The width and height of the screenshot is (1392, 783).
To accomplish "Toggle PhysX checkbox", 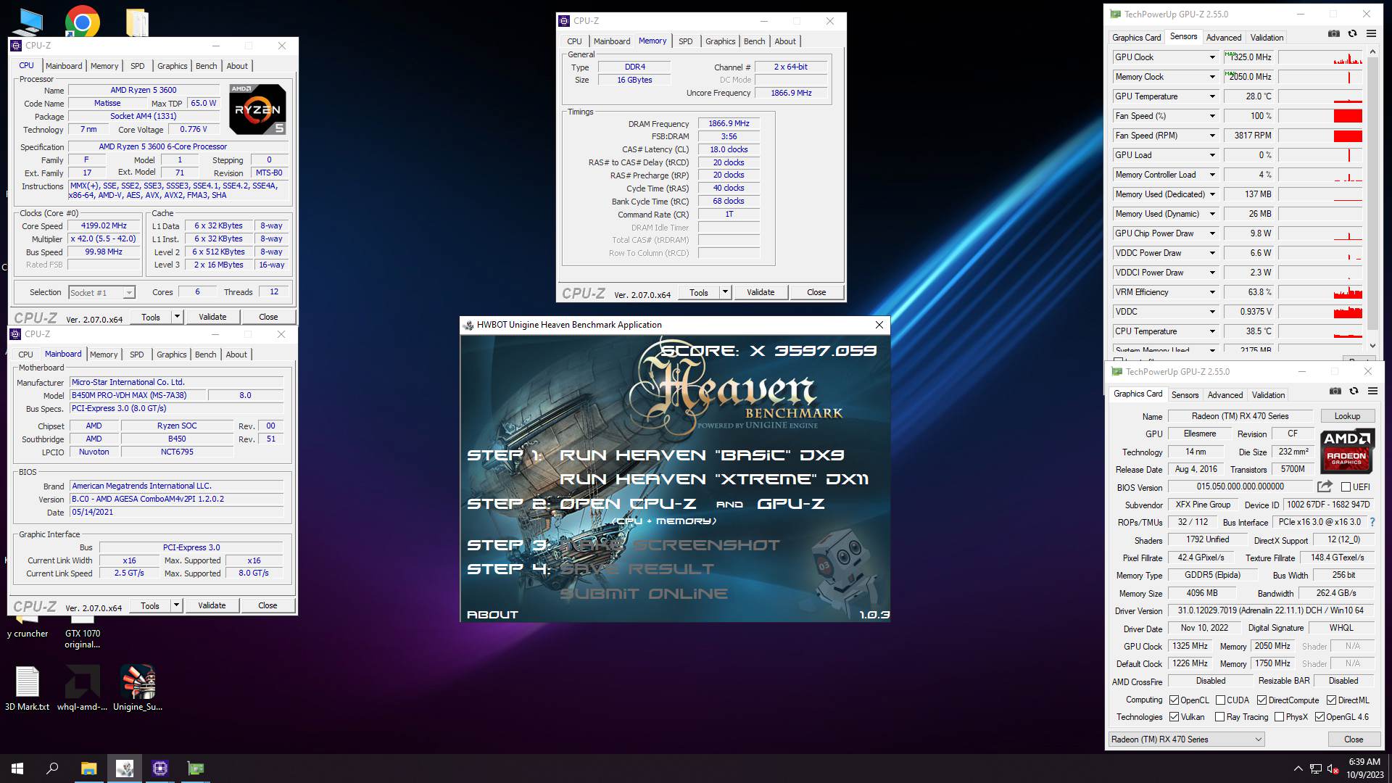I will [x=1279, y=717].
